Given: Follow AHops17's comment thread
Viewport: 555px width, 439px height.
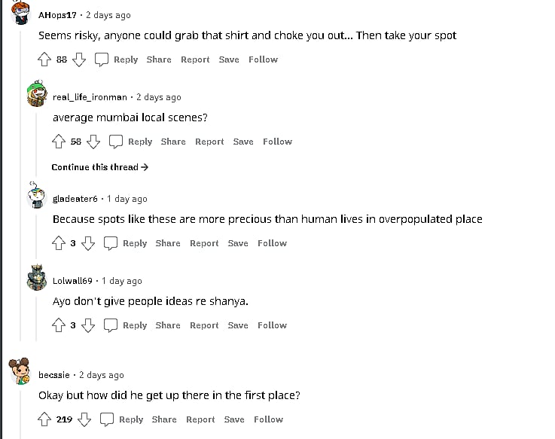Looking at the screenshot, I should 263,59.
